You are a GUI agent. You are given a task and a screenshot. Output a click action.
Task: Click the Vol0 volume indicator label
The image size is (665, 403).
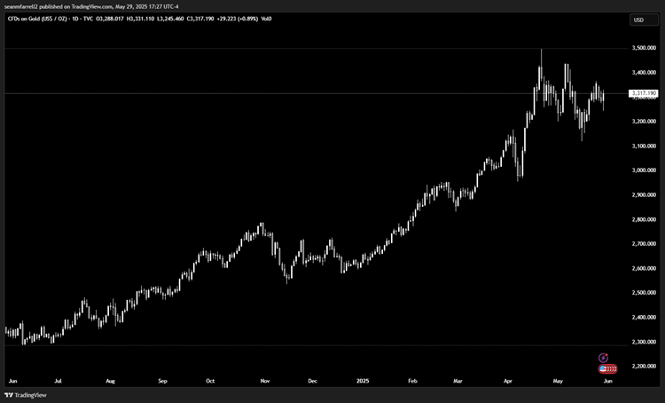(266, 19)
